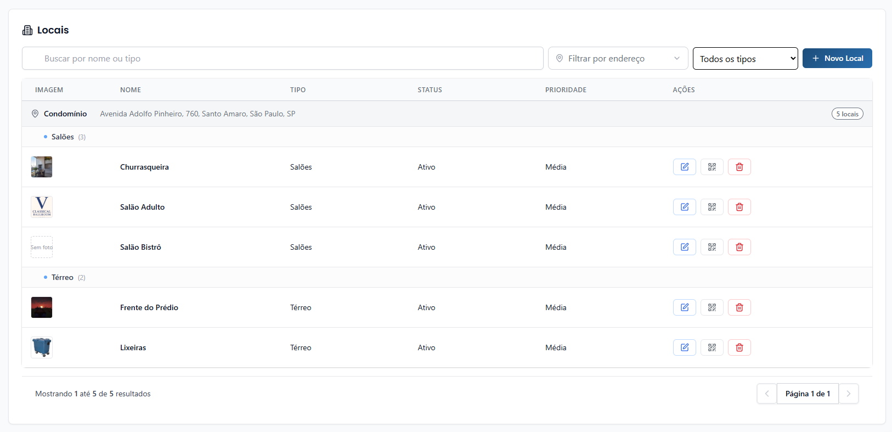Sort by the Nome column header

(131, 89)
